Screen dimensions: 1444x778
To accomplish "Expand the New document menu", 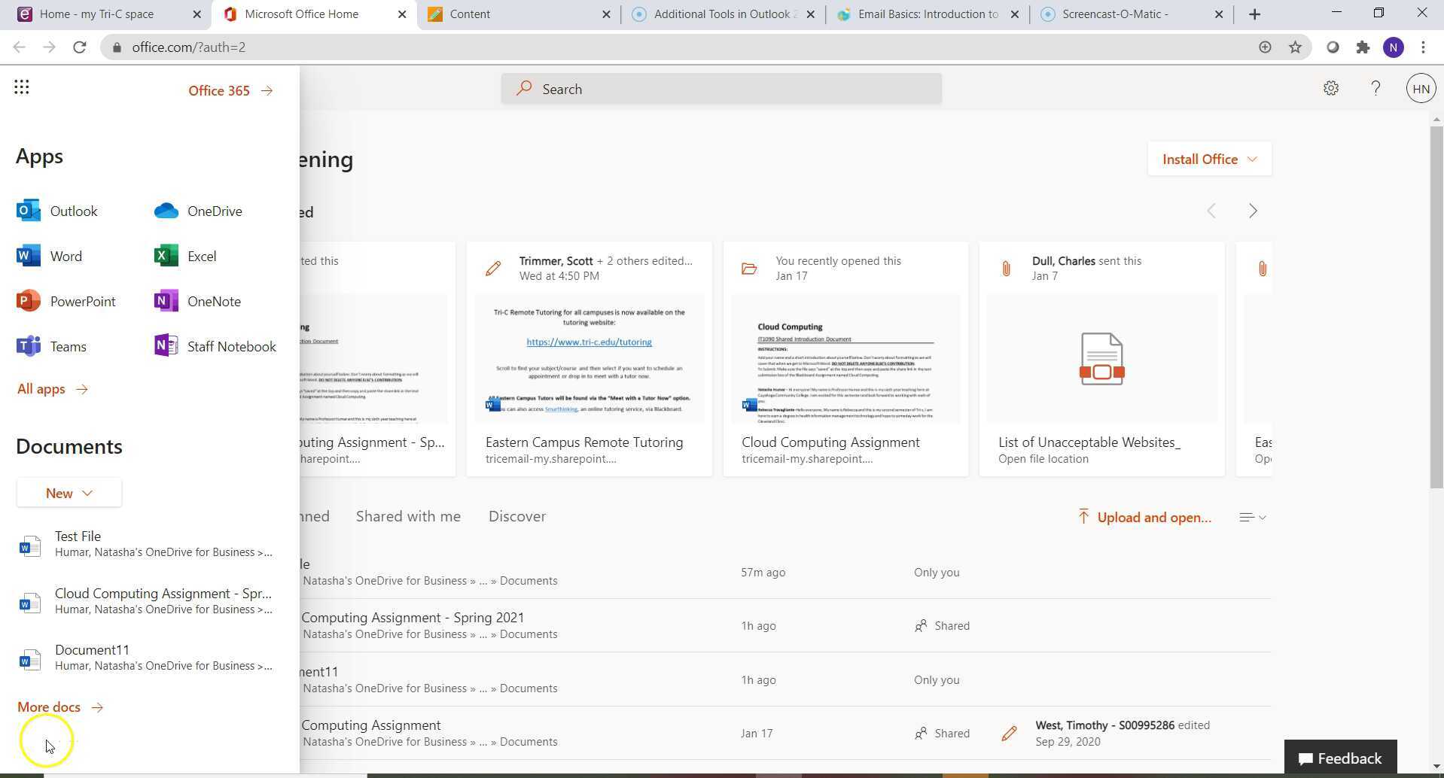I will coord(69,493).
